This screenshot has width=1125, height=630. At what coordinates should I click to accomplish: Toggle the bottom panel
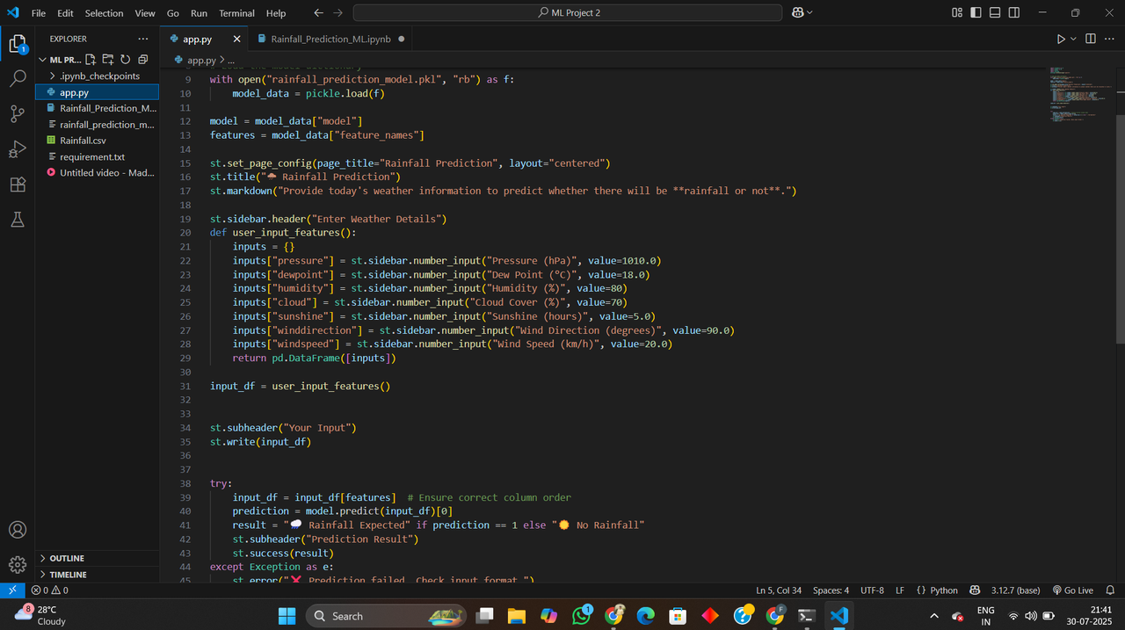[x=995, y=13]
